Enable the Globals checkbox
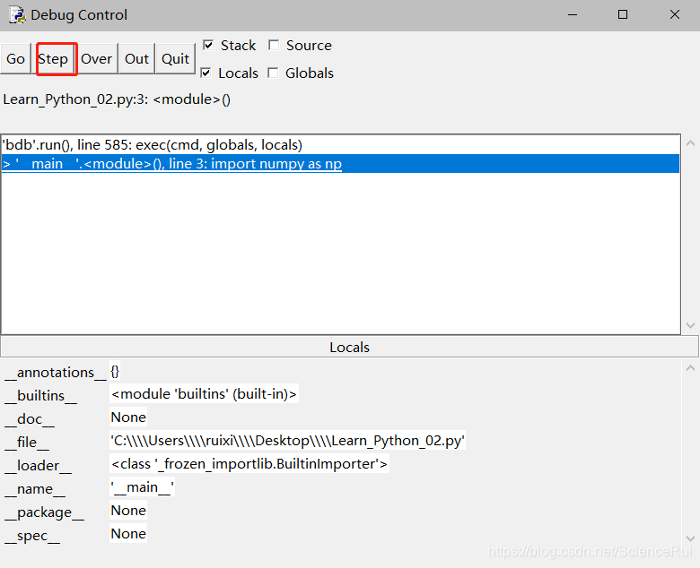 pyautogui.click(x=273, y=73)
